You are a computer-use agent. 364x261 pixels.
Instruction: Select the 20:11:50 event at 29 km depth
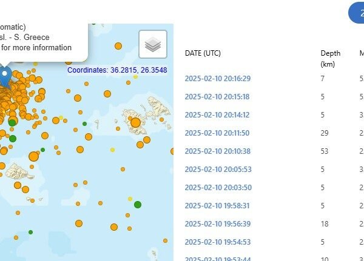pos(217,133)
